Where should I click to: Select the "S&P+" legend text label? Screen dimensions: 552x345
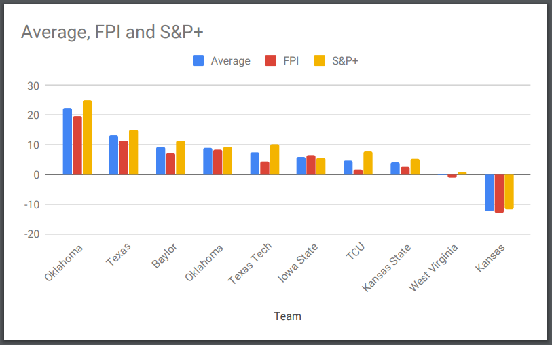[345, 61]
